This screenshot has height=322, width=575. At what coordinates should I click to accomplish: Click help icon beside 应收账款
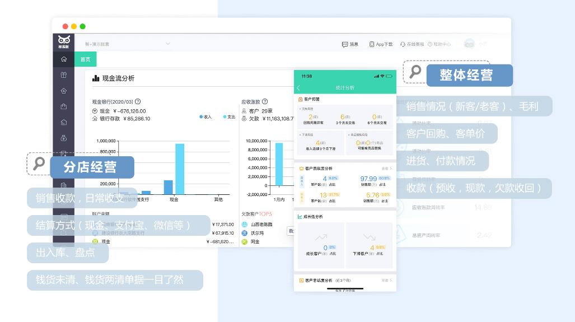coord(265,101)
